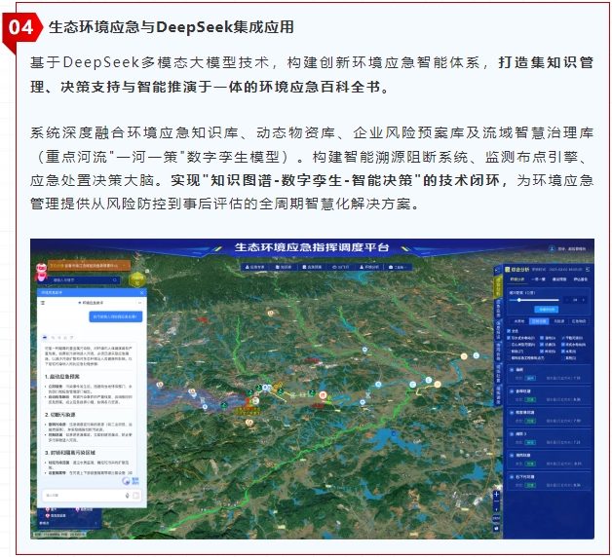This screenshot has height=557, width=612.
Task: Click the platform title 生态环境应急指挥调度平台
Action: point(312,247)
